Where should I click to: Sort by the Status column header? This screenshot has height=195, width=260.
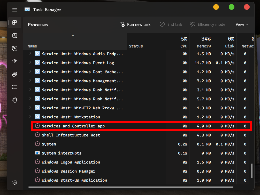pyautogui.click(x=147, y=41)
